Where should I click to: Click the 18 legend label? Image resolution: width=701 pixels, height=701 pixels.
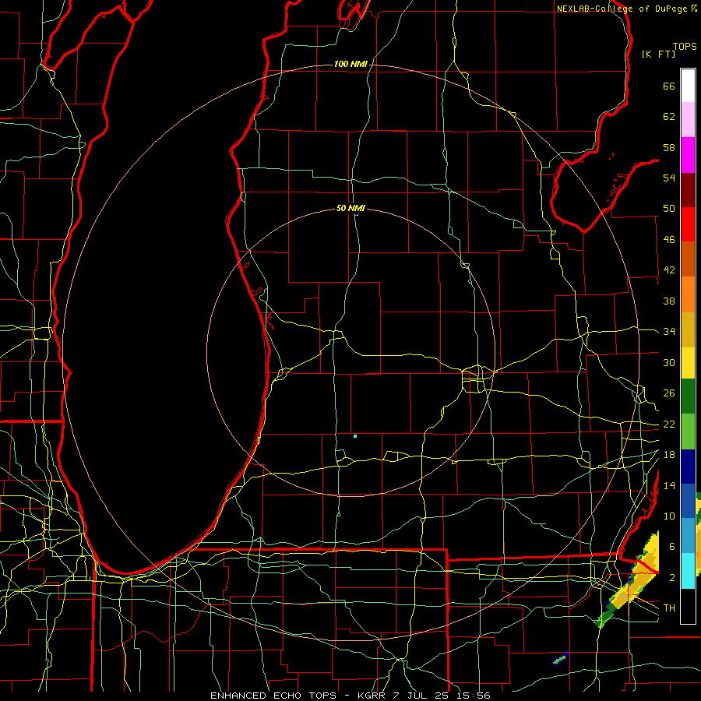(x=669, y=455)
